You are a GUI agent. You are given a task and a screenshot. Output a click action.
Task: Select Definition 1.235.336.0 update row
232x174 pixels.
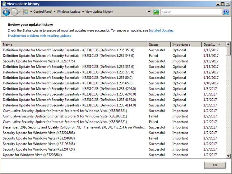(114, 67)
